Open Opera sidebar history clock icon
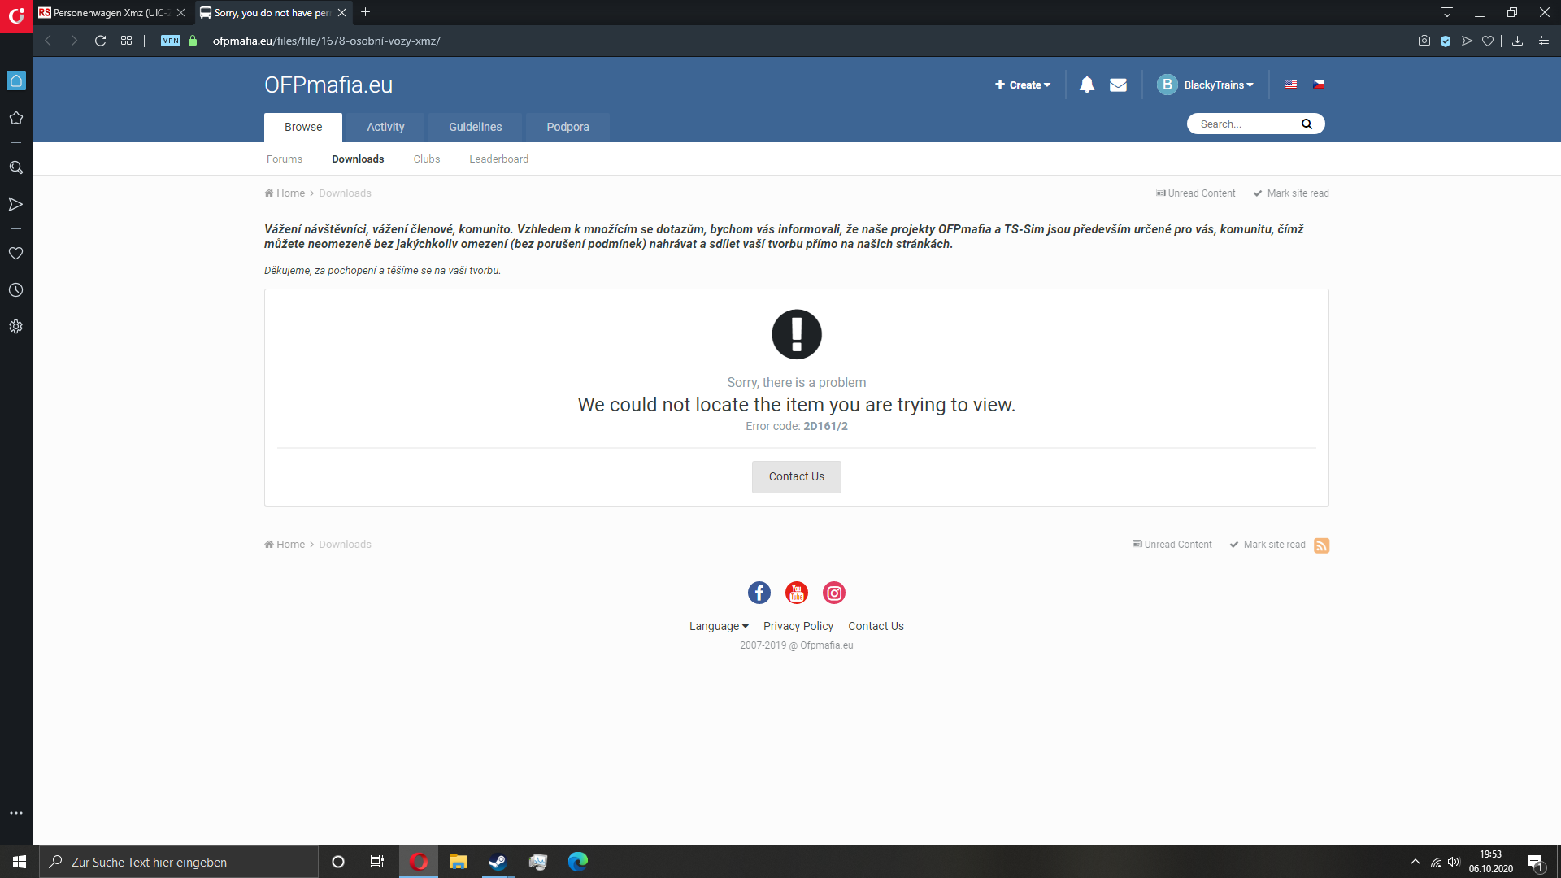The image size is (1561, 878). [15, 290]
